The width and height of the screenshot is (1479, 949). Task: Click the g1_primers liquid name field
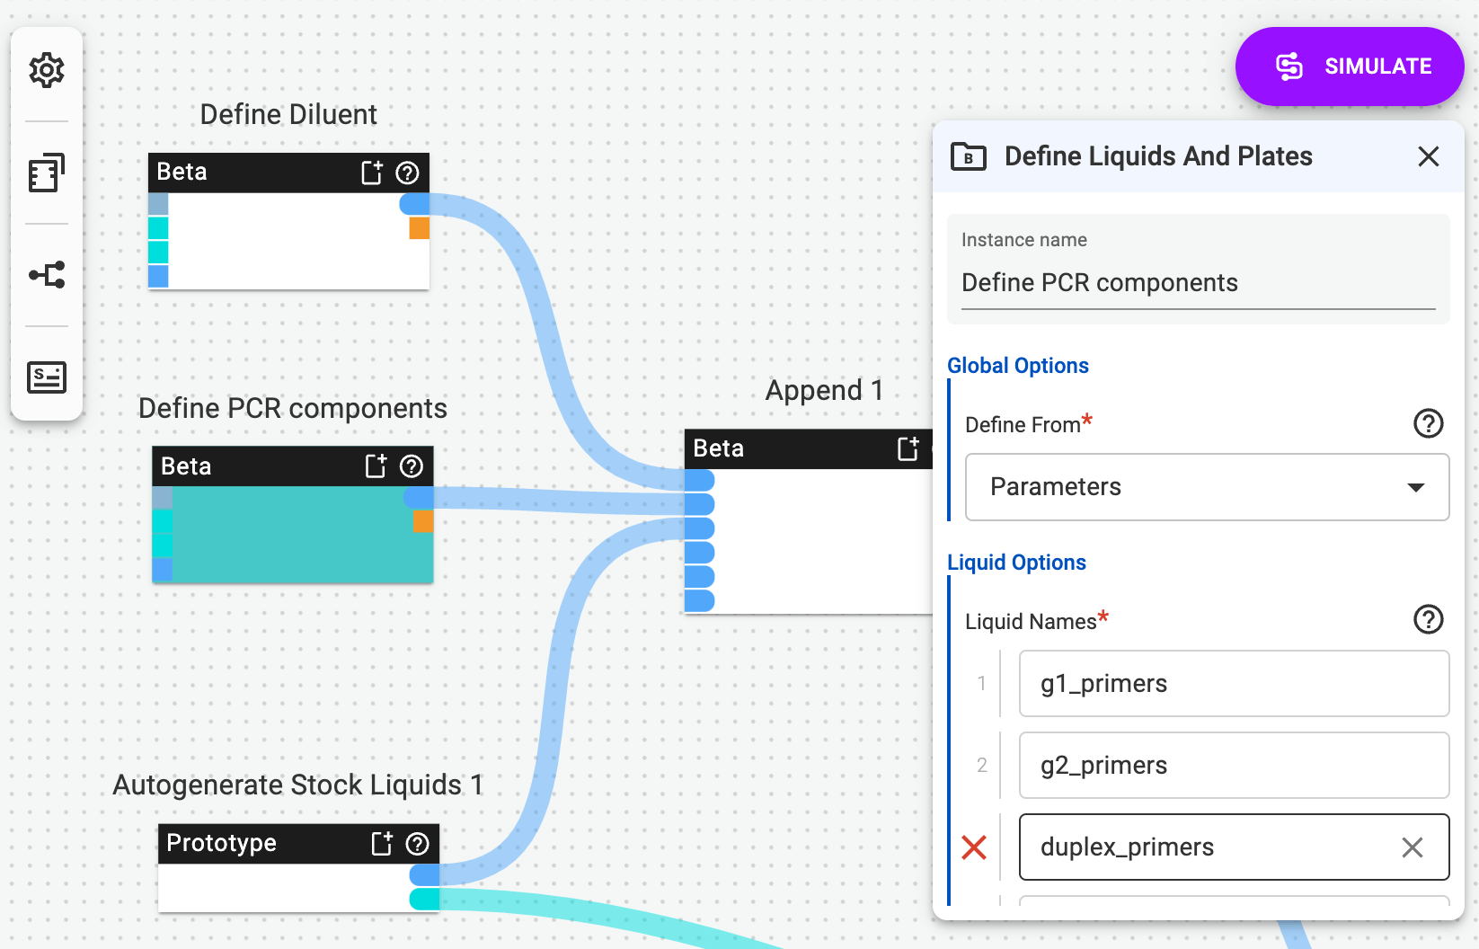[x=1233, y=684]
